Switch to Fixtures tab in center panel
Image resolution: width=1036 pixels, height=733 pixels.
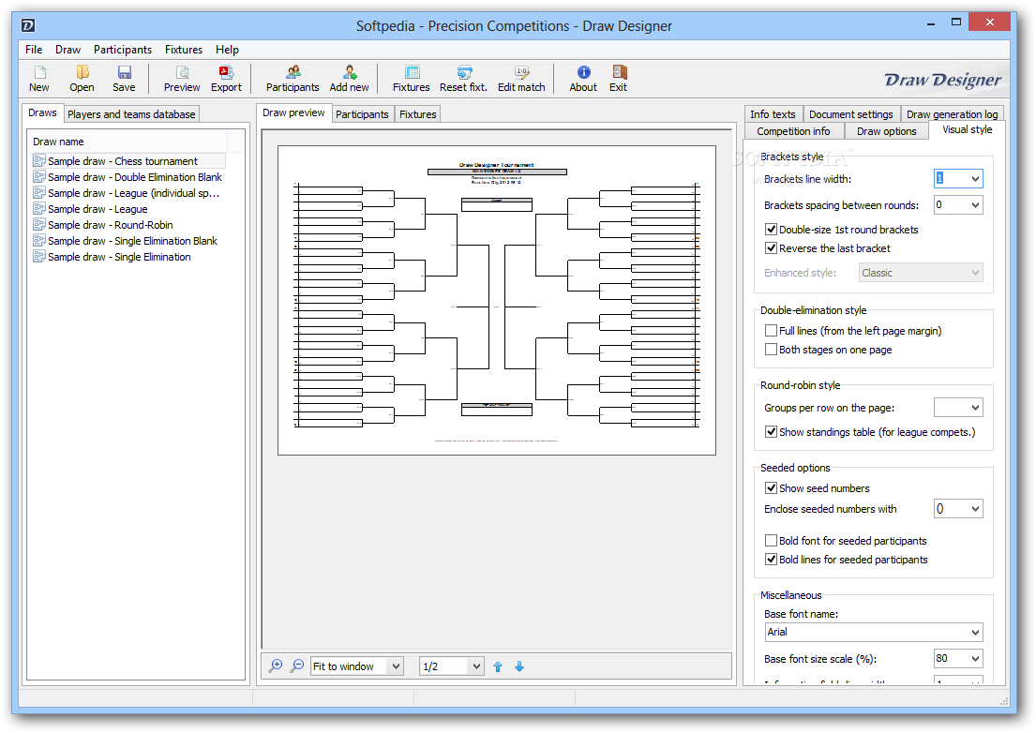click(417, 114)
